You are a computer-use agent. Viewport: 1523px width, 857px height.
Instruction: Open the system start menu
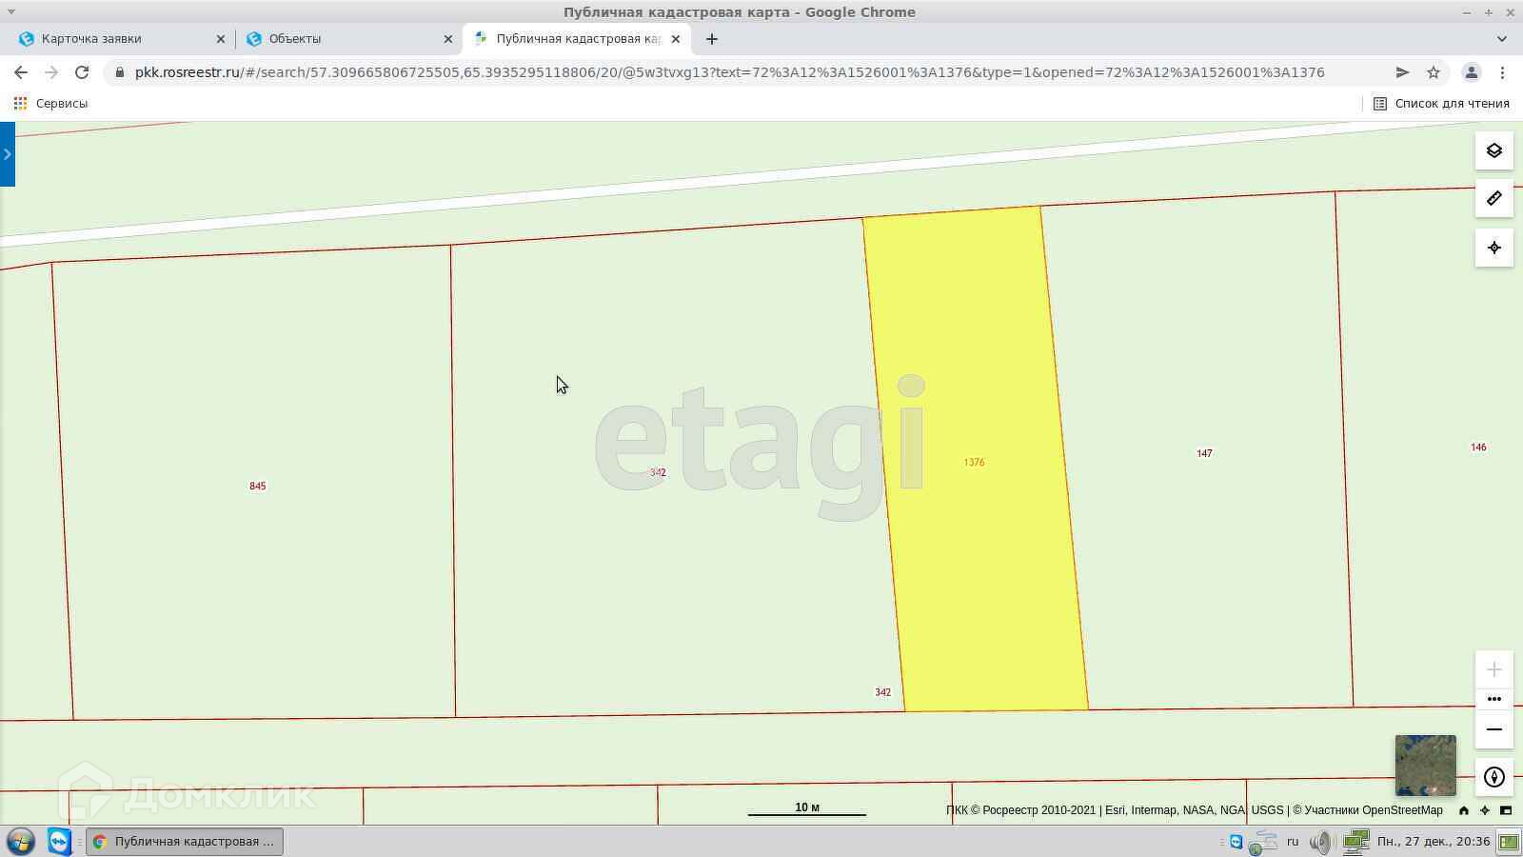click(20, 841)
